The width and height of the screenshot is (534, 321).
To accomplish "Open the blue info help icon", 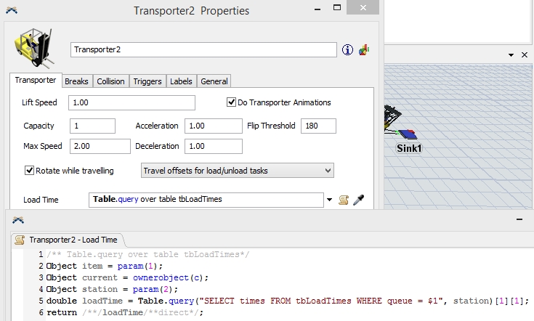I will tap(347, 49).
